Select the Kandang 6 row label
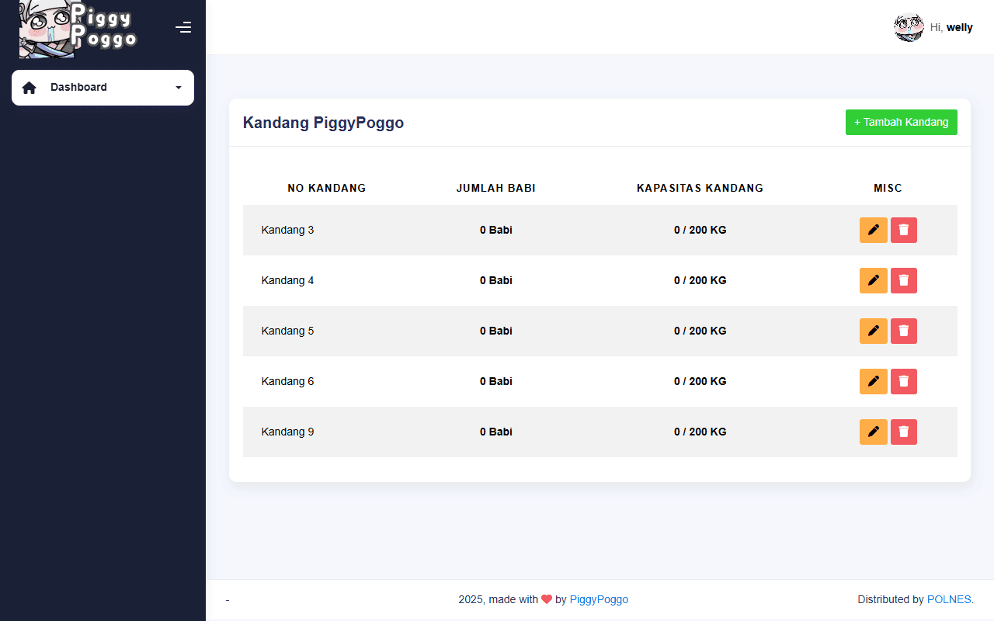994x621 pixels. 288,381
